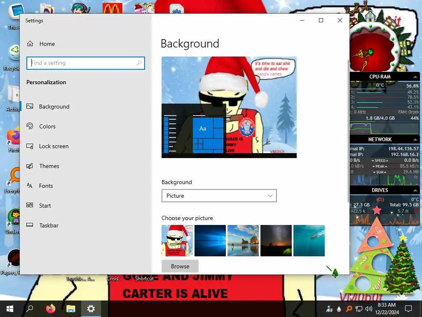
Task: Click the Themes brush icon
Action: 30,166
